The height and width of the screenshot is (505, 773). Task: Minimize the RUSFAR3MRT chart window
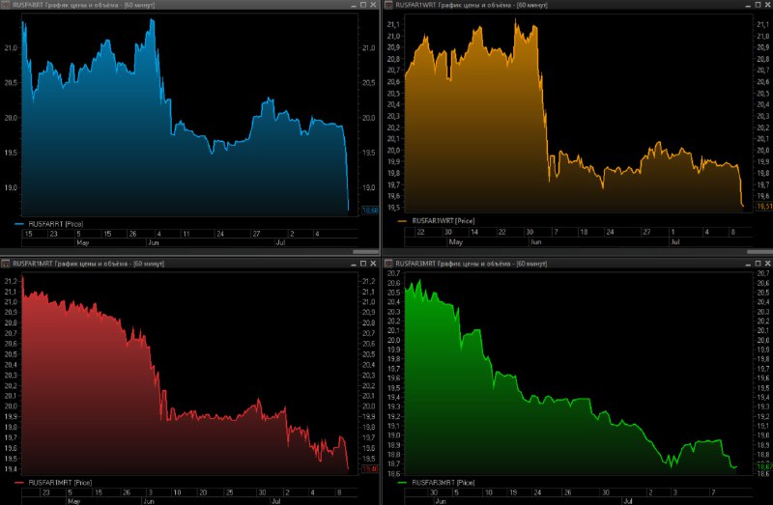749,263
